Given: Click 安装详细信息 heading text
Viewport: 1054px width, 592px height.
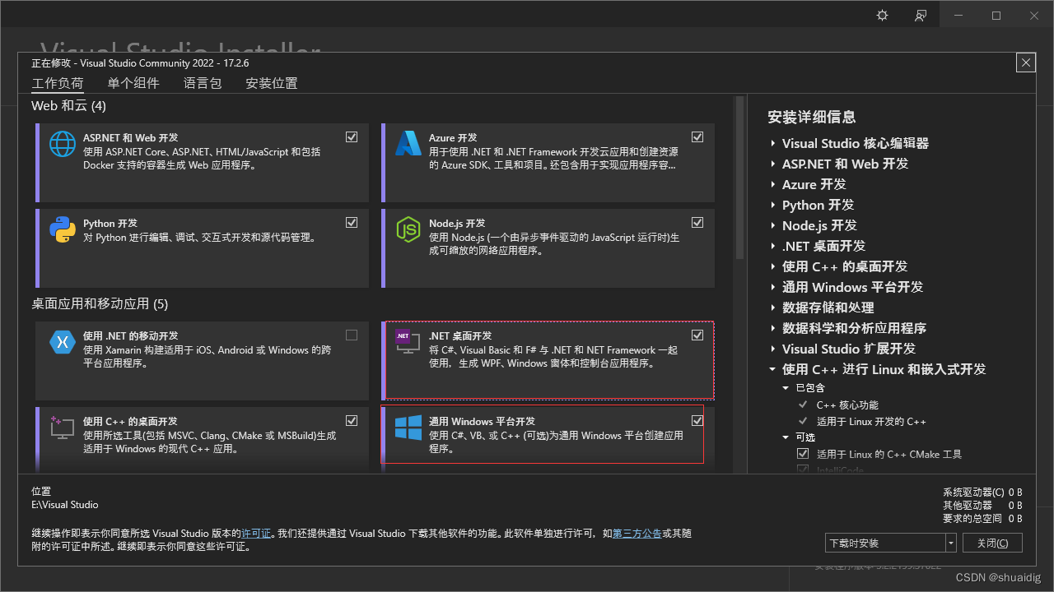Looking at the screenshot, I should tap(812, 117).
